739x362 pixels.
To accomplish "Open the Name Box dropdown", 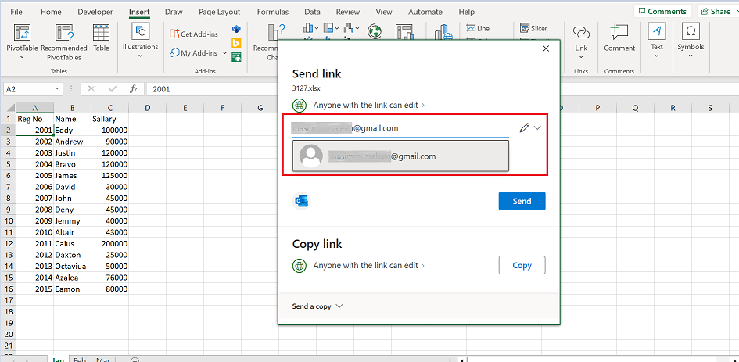I will (58, 88).
